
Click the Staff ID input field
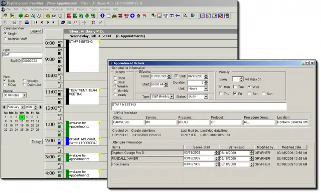pyautogui.click(x=32, y=61)
